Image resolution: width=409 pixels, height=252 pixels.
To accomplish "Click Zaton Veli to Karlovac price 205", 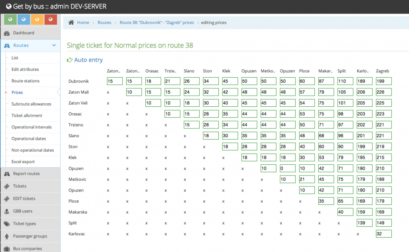I will tap(364, 103).
